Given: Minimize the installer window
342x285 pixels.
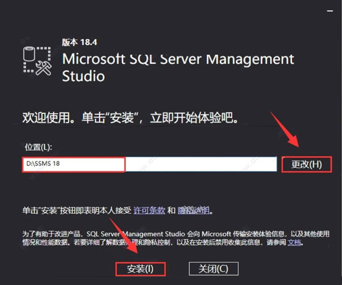Looking at the screenshot, I should coord(330,11).
